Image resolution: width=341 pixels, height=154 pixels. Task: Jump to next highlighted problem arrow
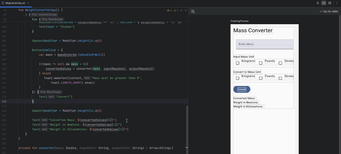[185, 11]
